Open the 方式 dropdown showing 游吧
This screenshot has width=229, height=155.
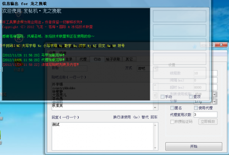tap(147, 68)
